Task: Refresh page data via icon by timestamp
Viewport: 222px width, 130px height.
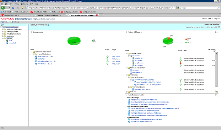Action: (x=219, y=27)
